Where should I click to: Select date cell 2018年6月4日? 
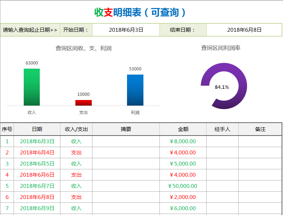tap(37, 153)
